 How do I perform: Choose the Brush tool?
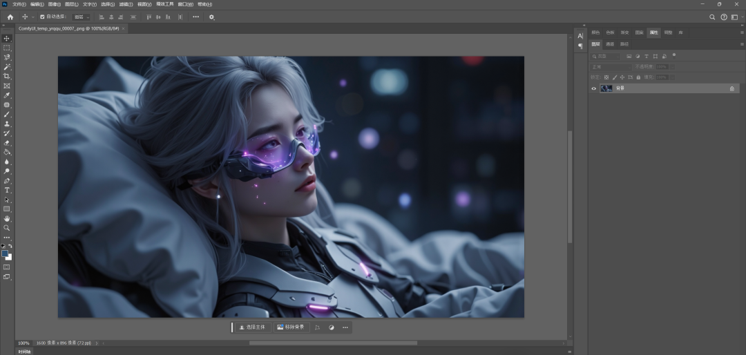[x=7, y=115]
